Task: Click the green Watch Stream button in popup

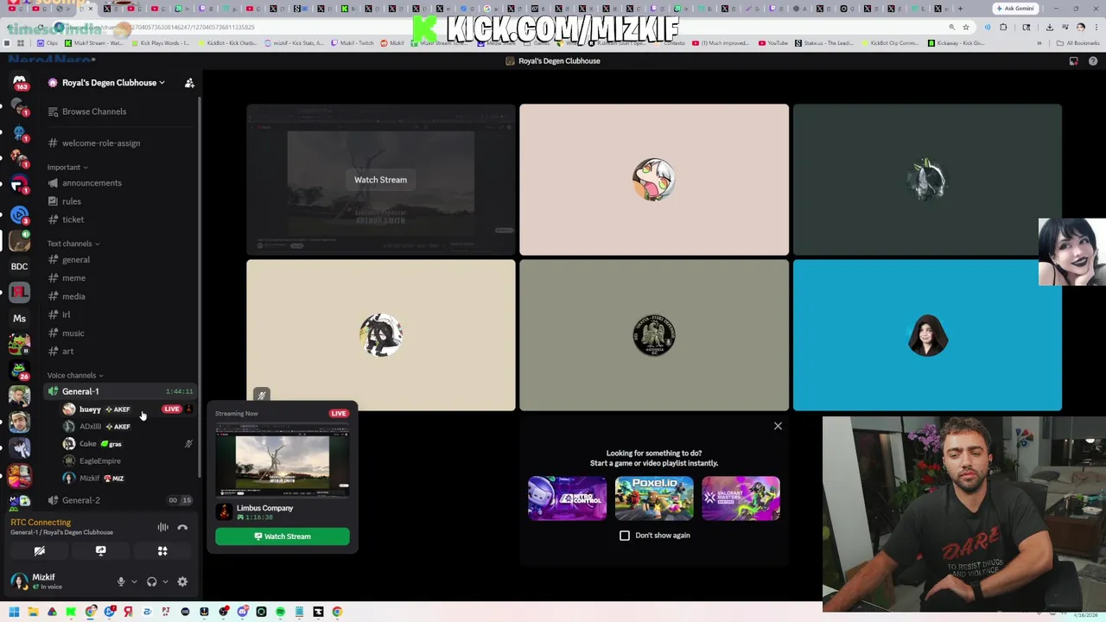Action: [283, 536]
